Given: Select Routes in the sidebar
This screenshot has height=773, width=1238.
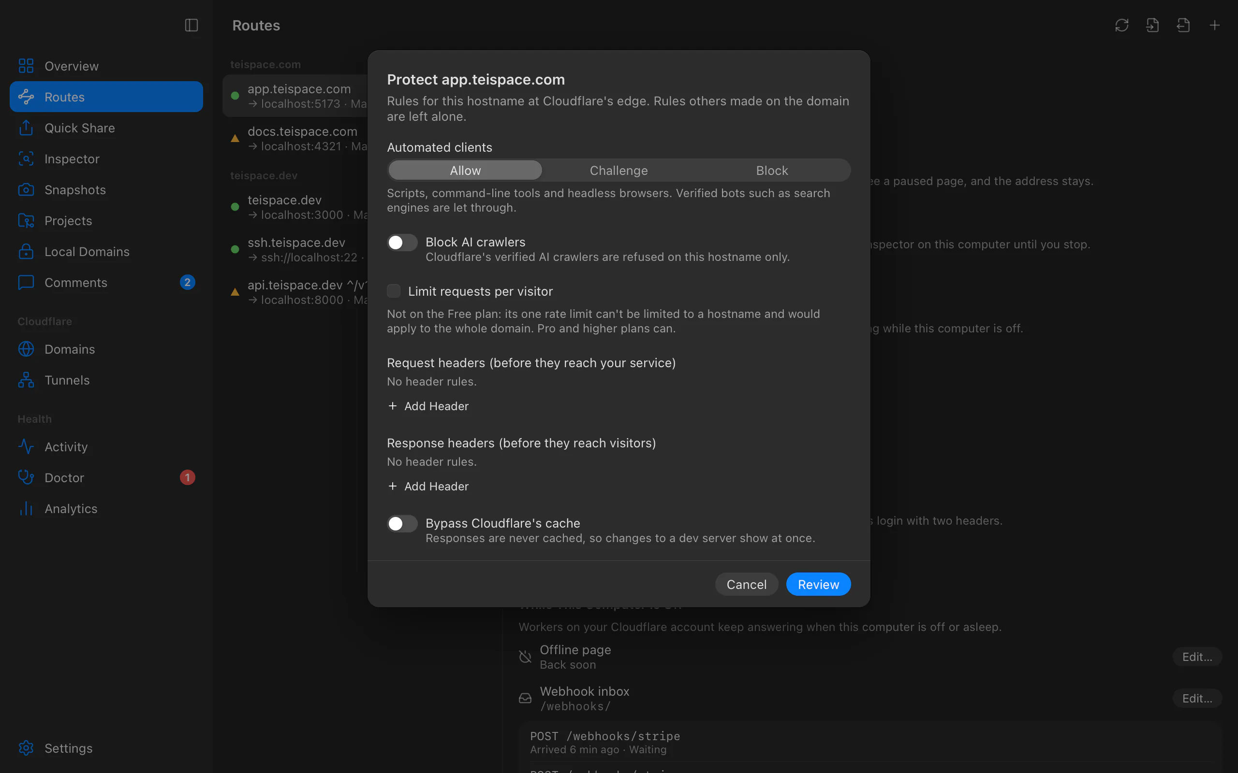Looking at the screenshot, I should 106,97.
